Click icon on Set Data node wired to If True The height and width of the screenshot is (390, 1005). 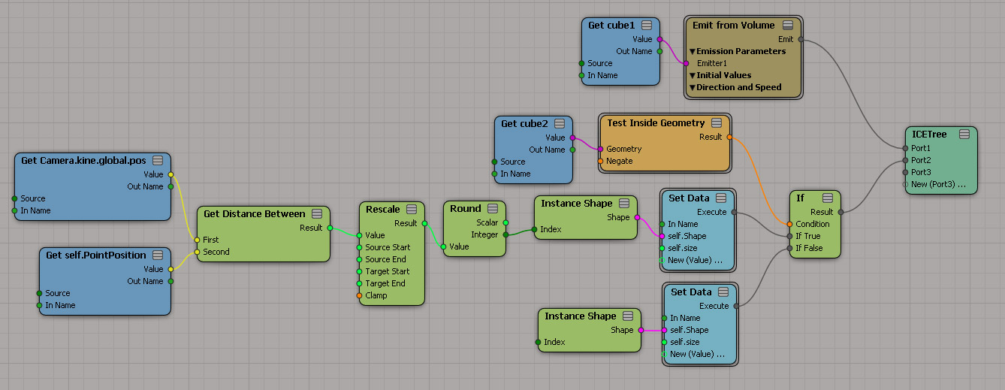(x=722, y=198)
